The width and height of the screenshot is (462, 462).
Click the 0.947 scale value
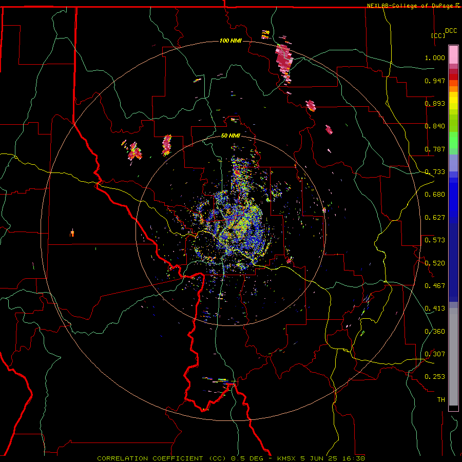[x=435, y=81]
